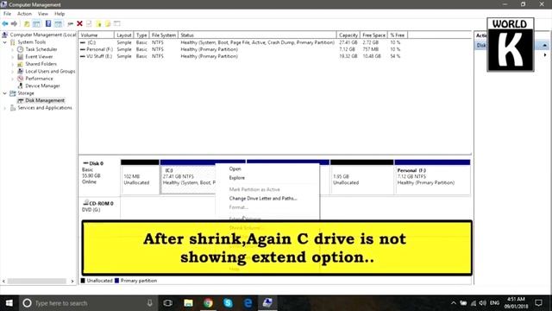The image size is (552, 311).
Task: Expand Services and Applications node
Action: point(5,108)
